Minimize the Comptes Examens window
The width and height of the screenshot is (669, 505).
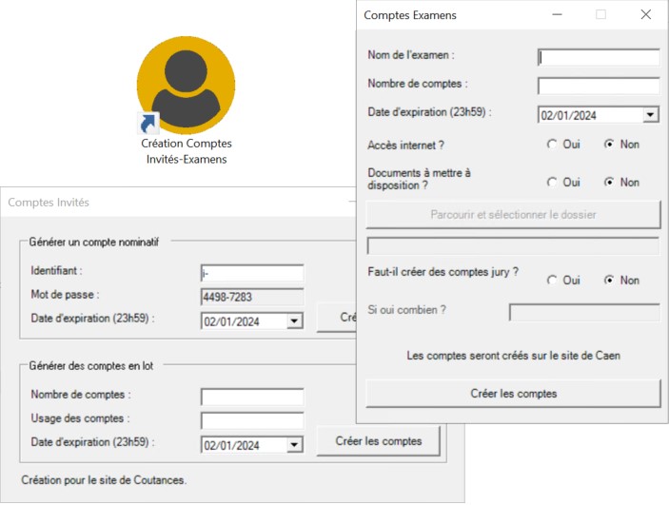(x=557, y=14)
